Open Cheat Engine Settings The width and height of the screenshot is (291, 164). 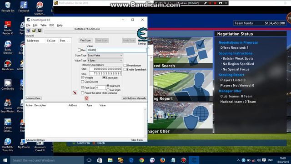(142, 44)
